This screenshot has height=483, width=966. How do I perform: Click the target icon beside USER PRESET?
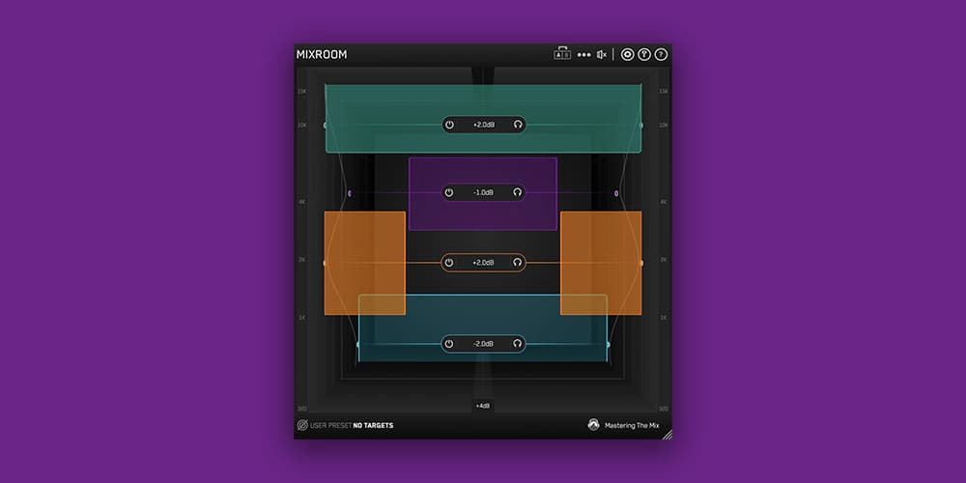pyautogui.click(x=302, y=425)
